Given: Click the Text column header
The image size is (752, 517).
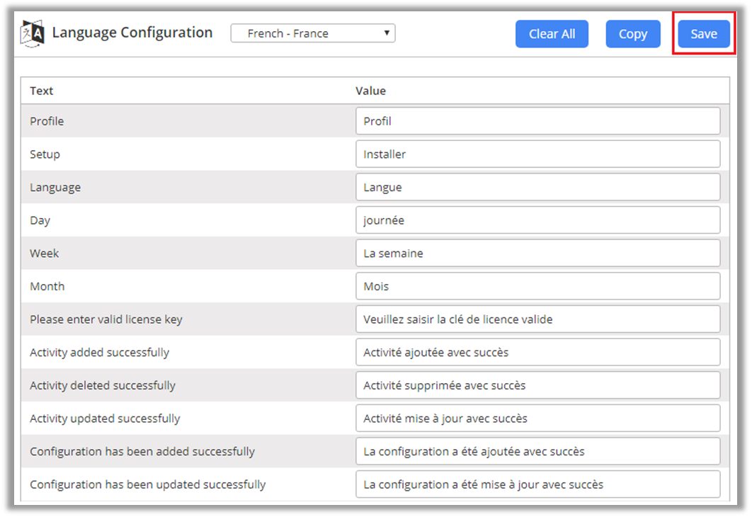Looking at the screenshot, I should pyautogui.click(x=42, y=91).
